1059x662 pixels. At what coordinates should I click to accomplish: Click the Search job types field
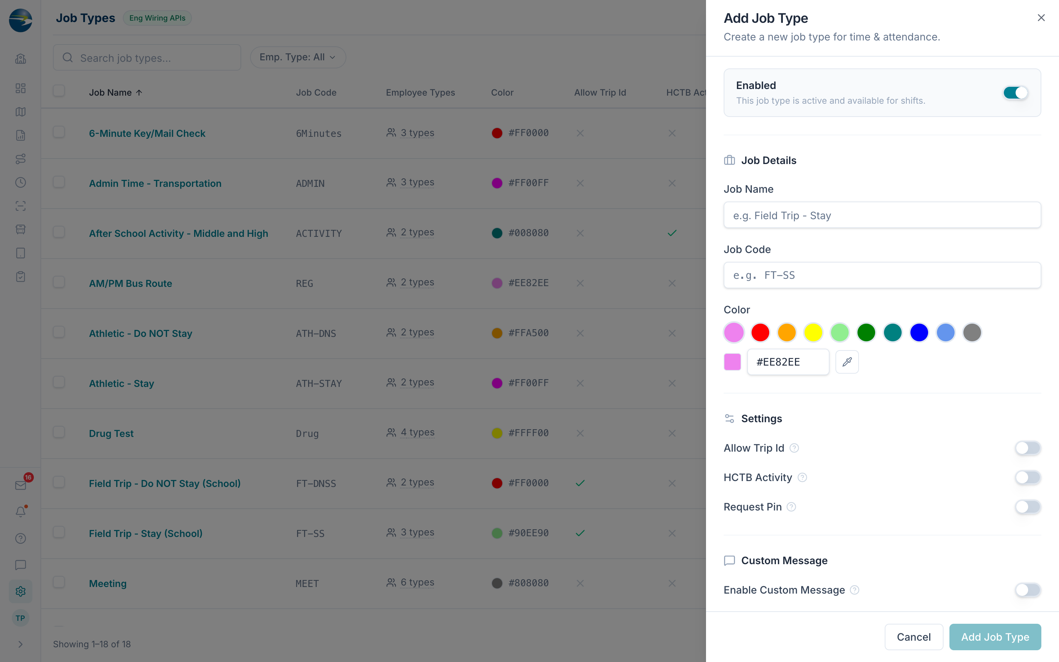[x=147, y=57]
